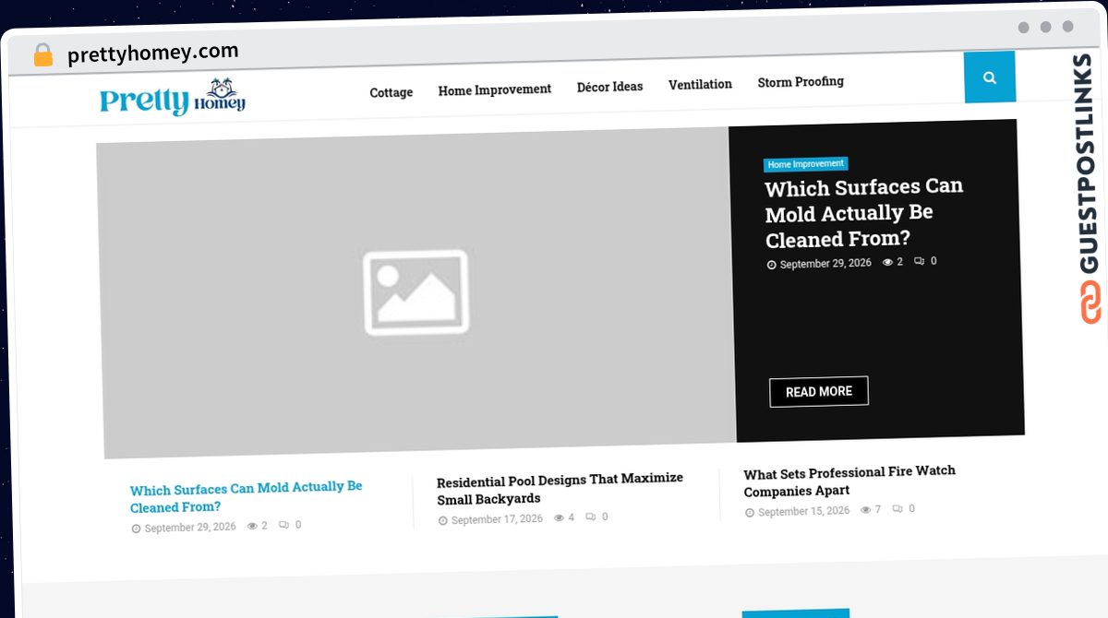Open the Décor Ideas menu item
Viewport: 1108px width, 618px height.
coord(610,87)
